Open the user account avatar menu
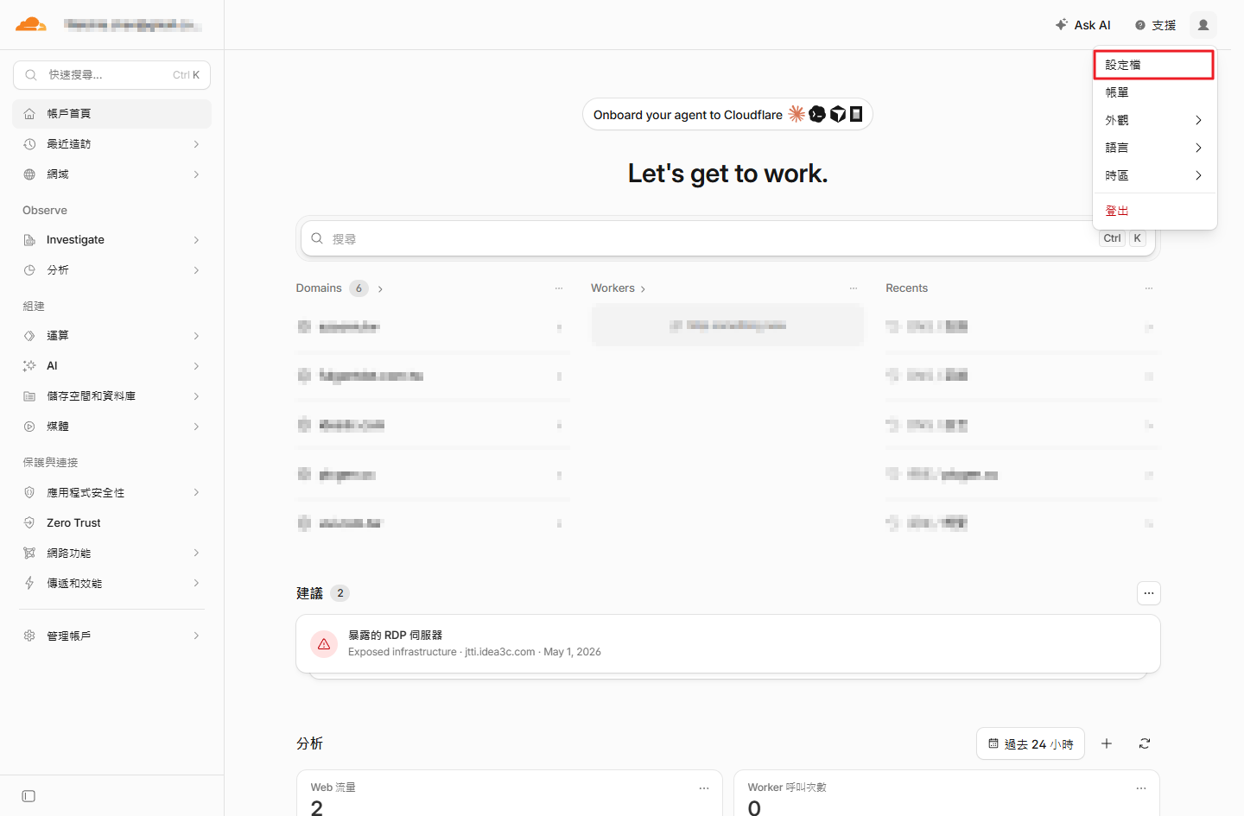 click(x=1203, y=25)
